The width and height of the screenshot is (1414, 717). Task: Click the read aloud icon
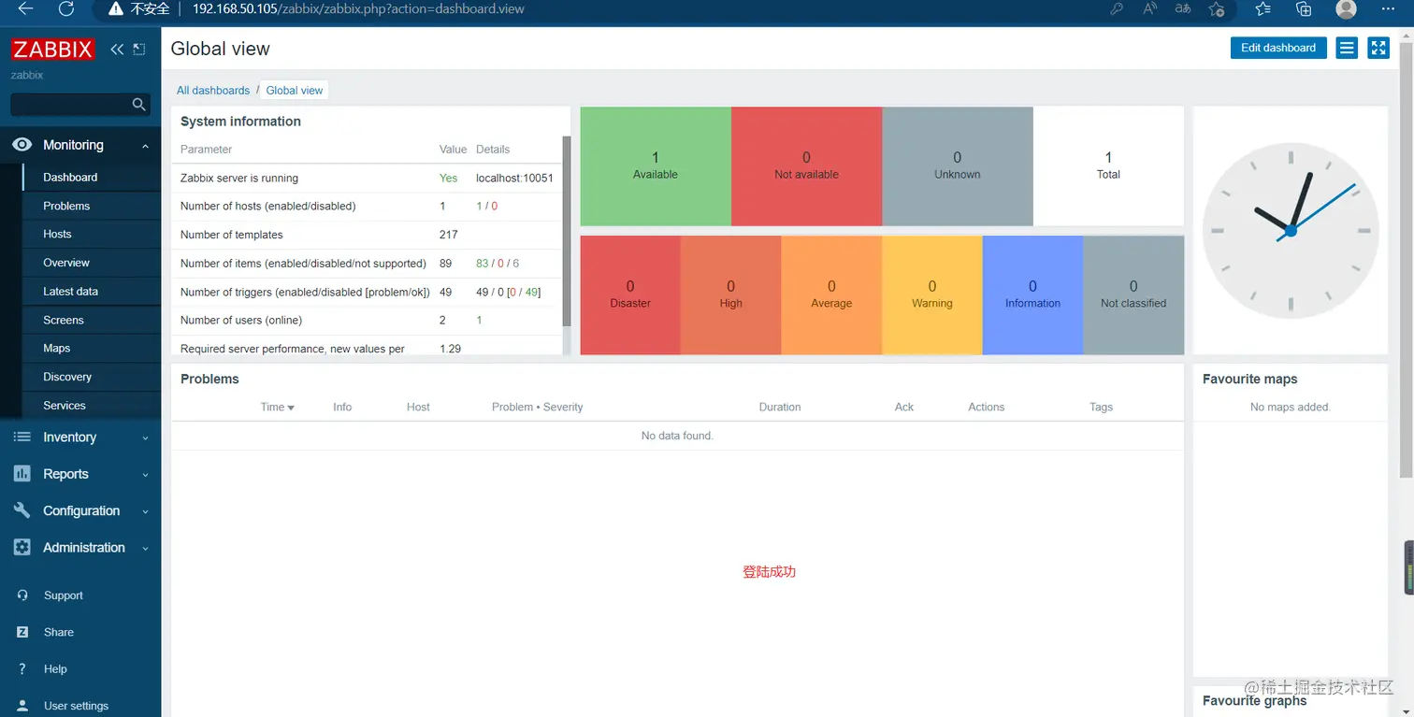point(1150,8)
